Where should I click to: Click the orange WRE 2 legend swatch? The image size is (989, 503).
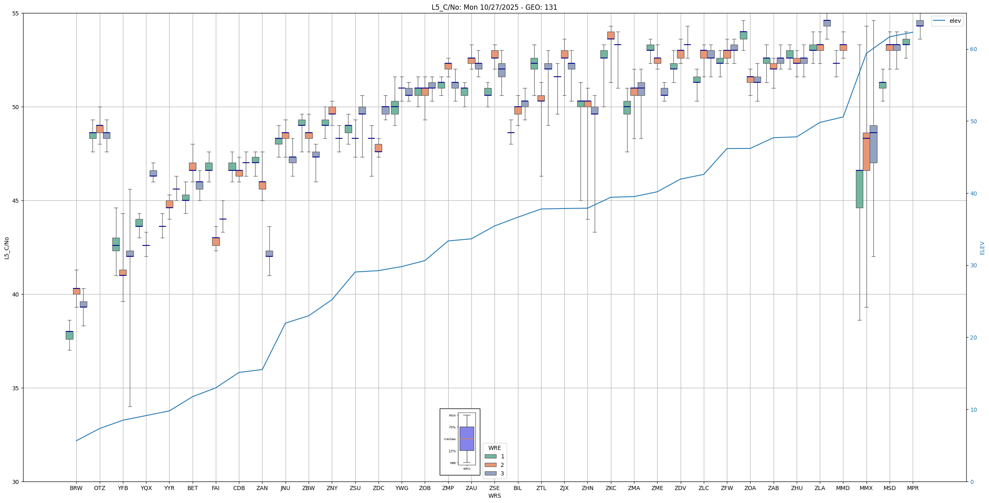pos(490,465)
